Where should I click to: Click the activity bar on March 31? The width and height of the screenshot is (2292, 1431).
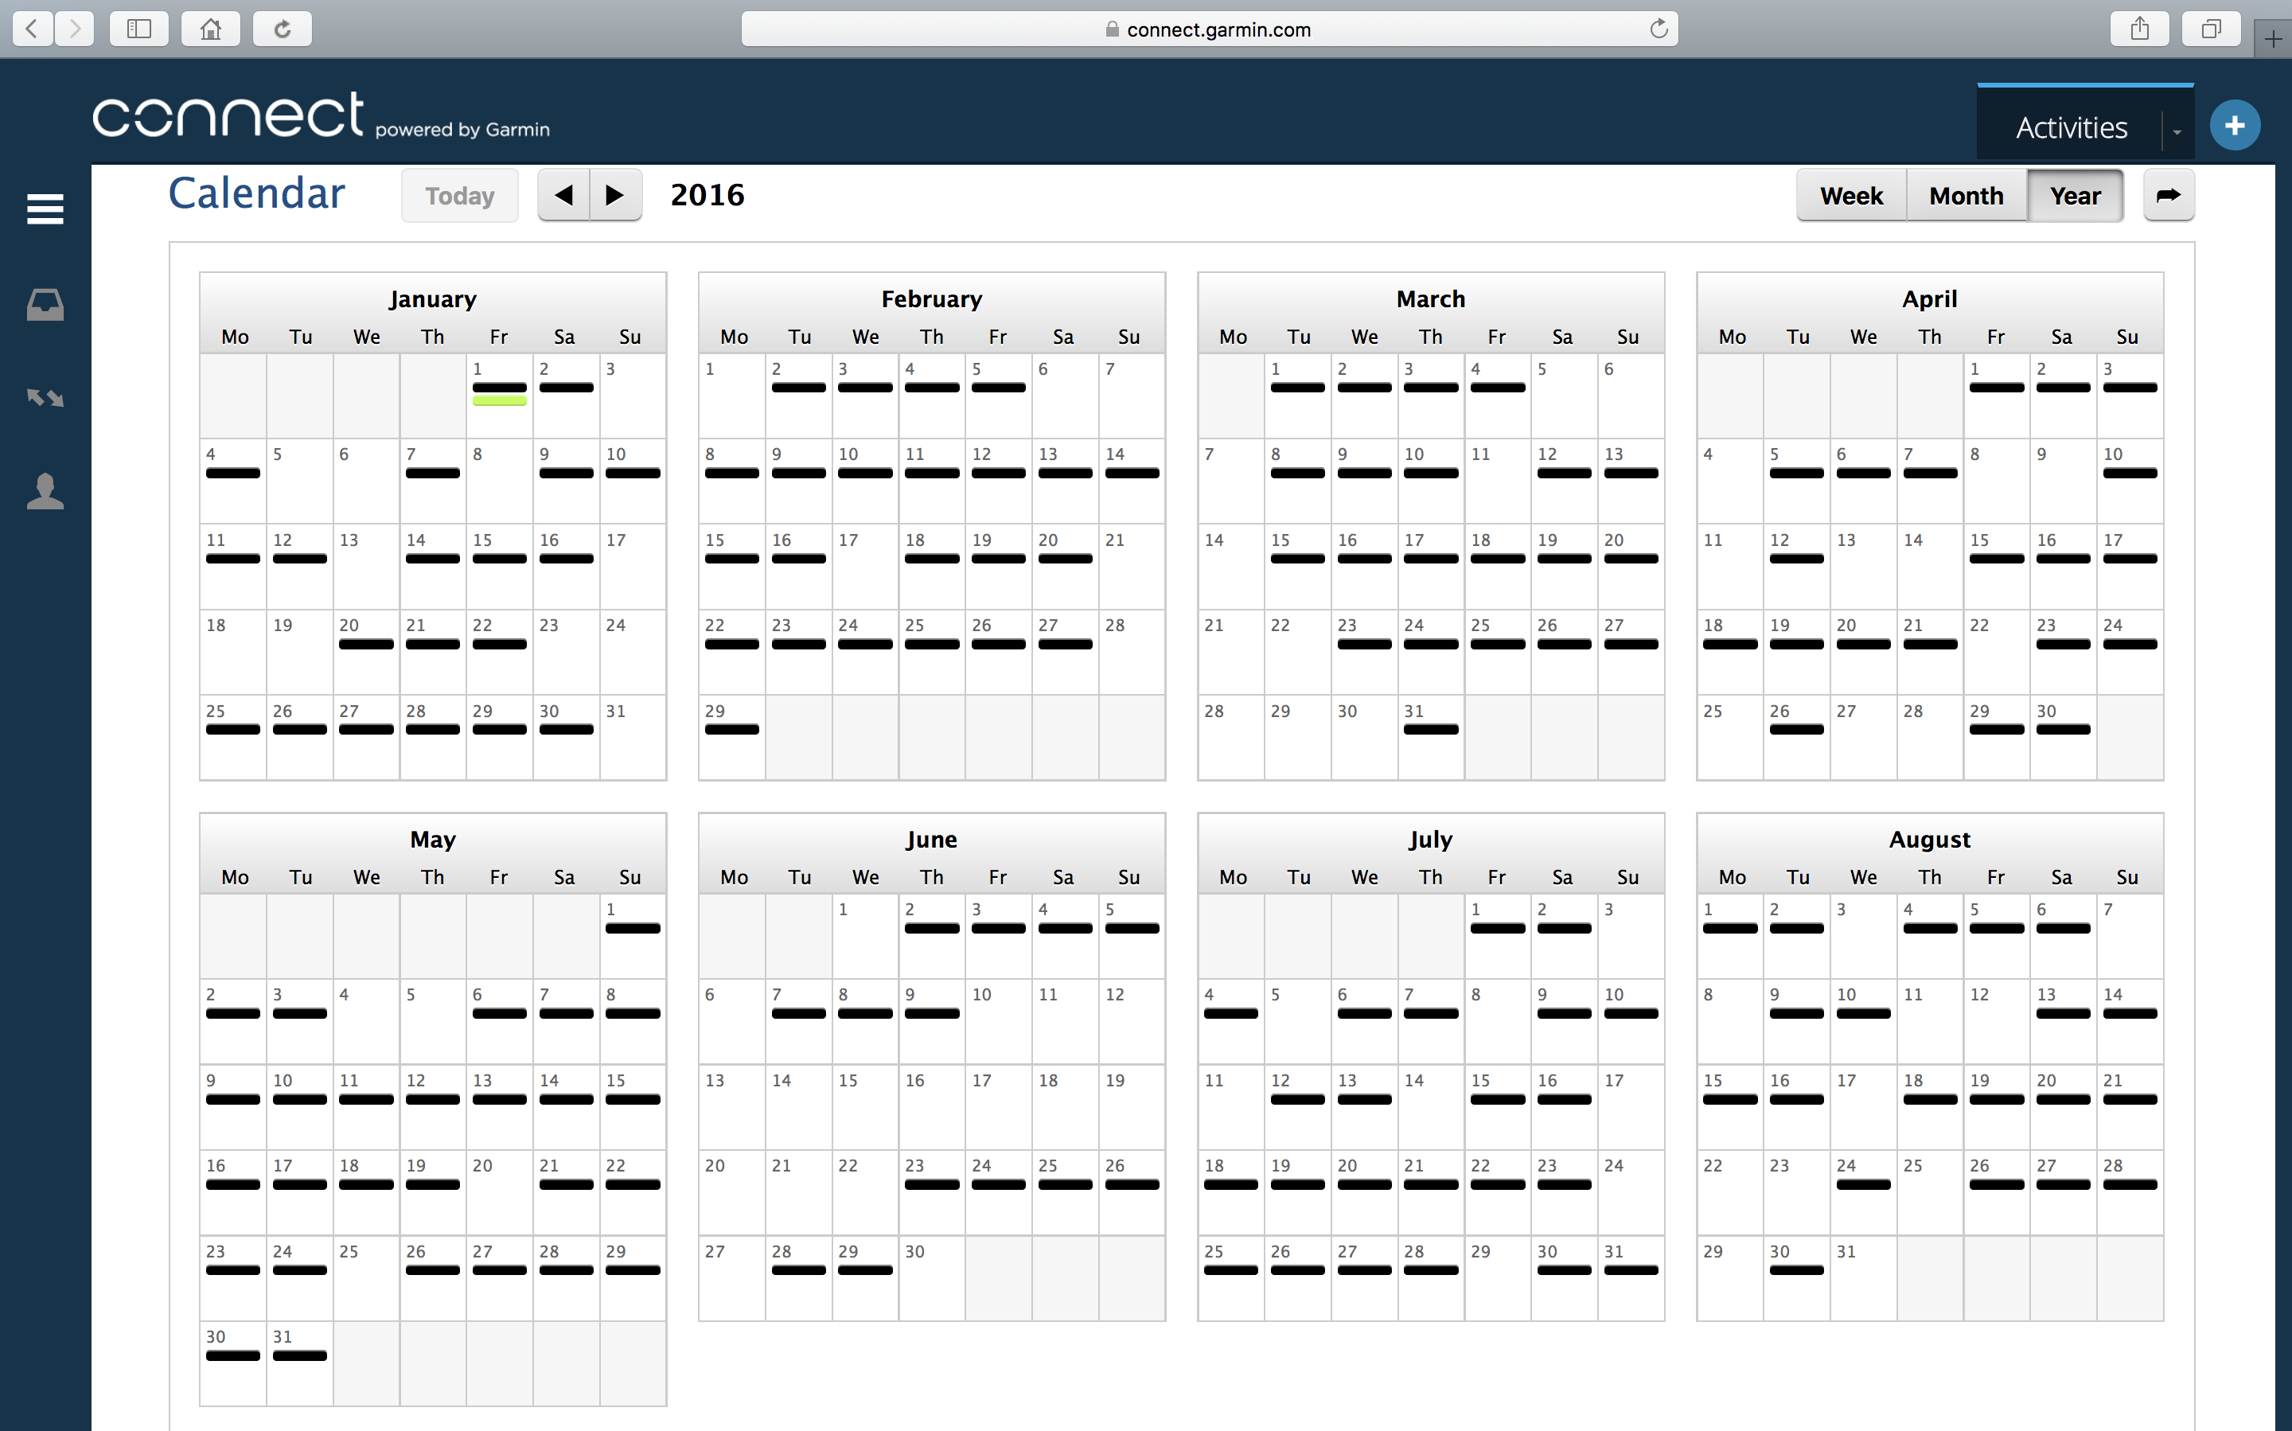pyautogui.click(x=1430, y=729)
